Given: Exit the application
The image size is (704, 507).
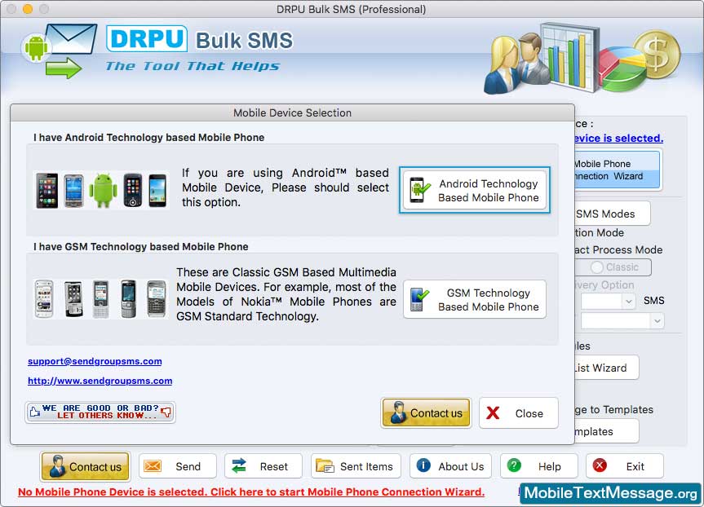Looking at the screenshot, I should click(x=625, y=466).
